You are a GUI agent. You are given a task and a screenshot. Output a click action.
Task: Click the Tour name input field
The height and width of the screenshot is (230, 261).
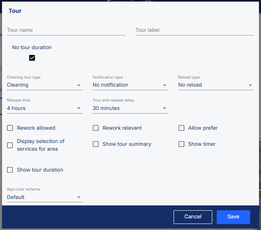(66, 30)
